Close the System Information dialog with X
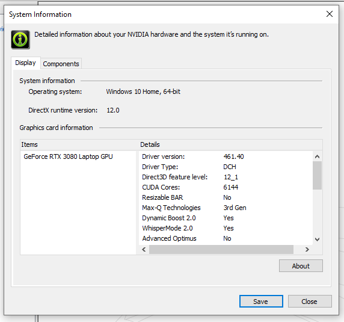Viewport: 344px width, 322px height. click(330, 14)
